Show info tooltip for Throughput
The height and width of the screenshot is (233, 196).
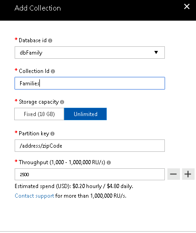109,162
